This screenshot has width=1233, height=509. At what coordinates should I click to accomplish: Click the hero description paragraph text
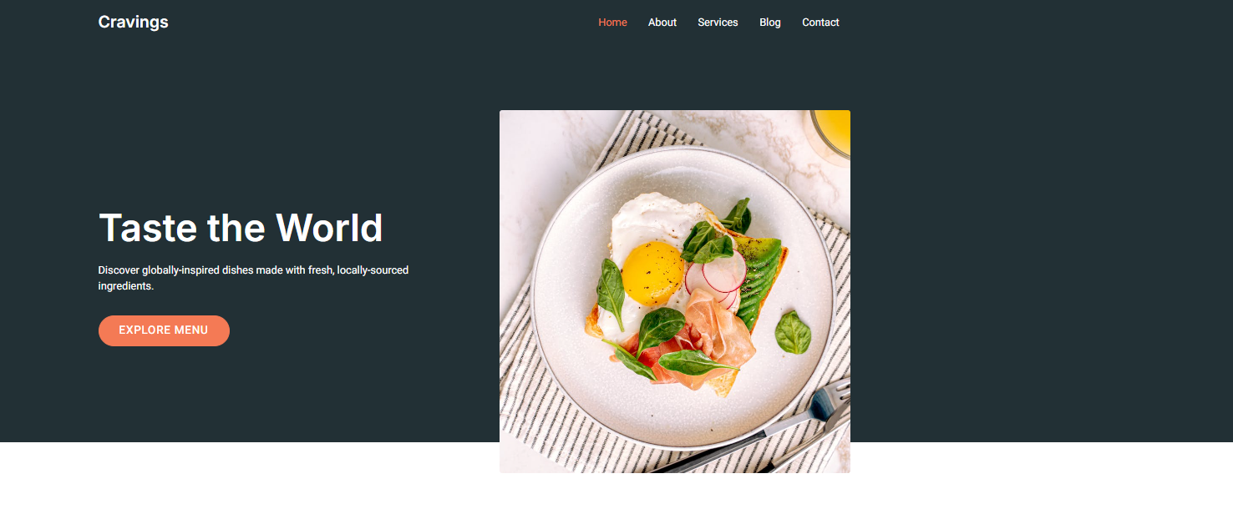(x=253, y=278)
